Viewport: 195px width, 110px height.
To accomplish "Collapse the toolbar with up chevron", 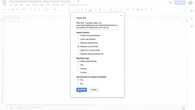I will [x=185, y=9].
